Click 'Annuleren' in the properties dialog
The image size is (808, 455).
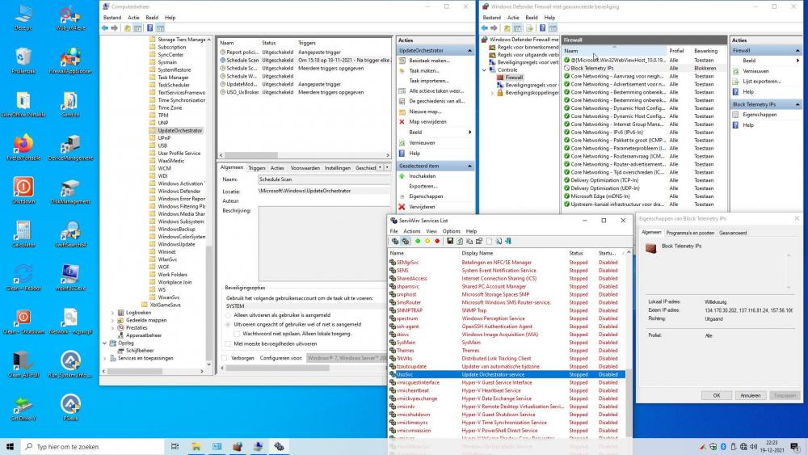[x=750, y=395]
